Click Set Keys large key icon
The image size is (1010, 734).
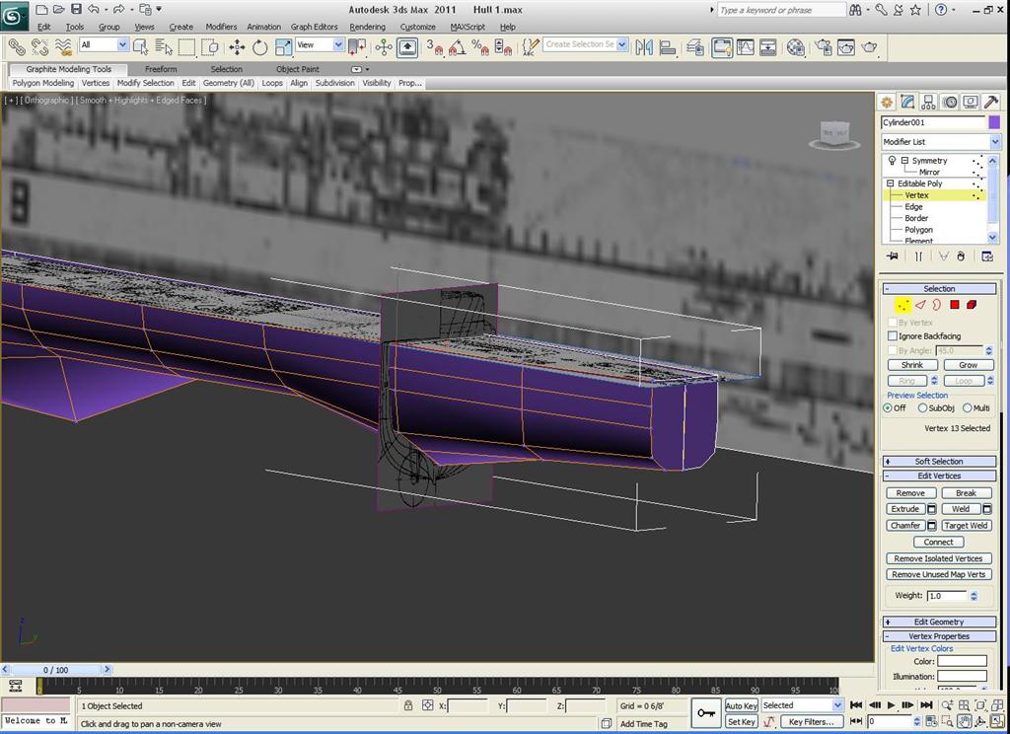[705, 713]
